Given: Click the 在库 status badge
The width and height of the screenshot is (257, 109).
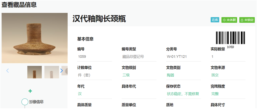Looking at the screenshot, I should pyautogui.click(x=215, y=20).
